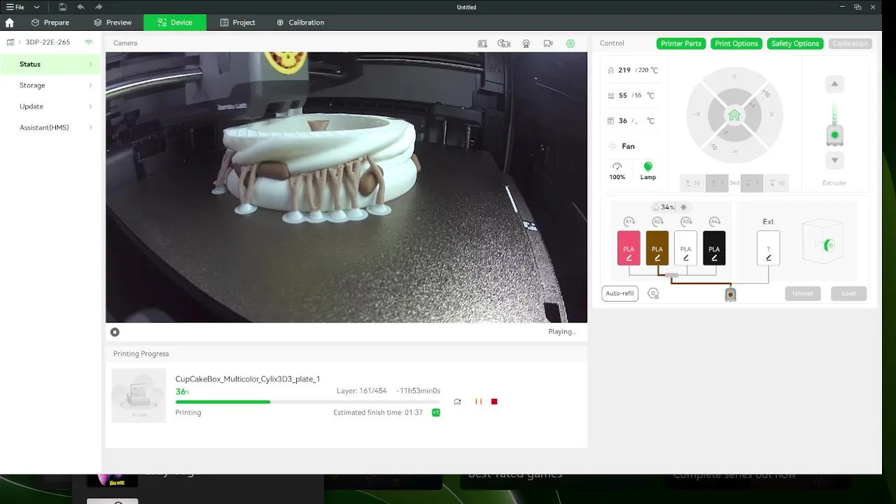The width and height of the screenshot is (896, 504).
Task: Switch to the Preview tab
Action: 113,22
